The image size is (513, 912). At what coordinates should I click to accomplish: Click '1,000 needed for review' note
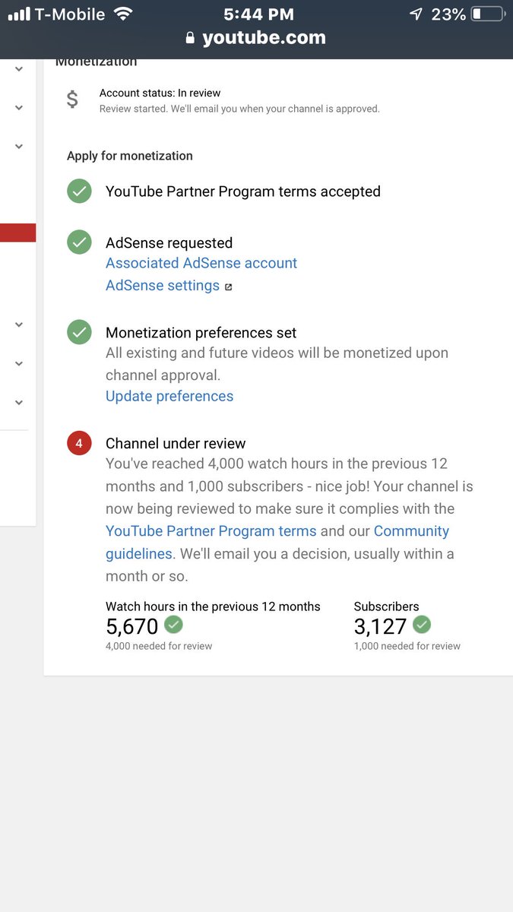pos(407,646)
